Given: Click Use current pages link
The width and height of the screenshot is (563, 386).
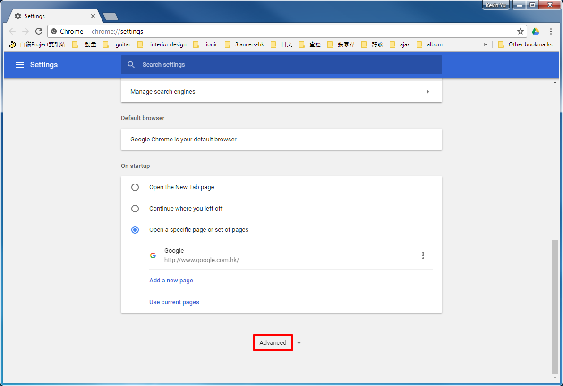Looking at the screenshot, I should coord(174,302).
